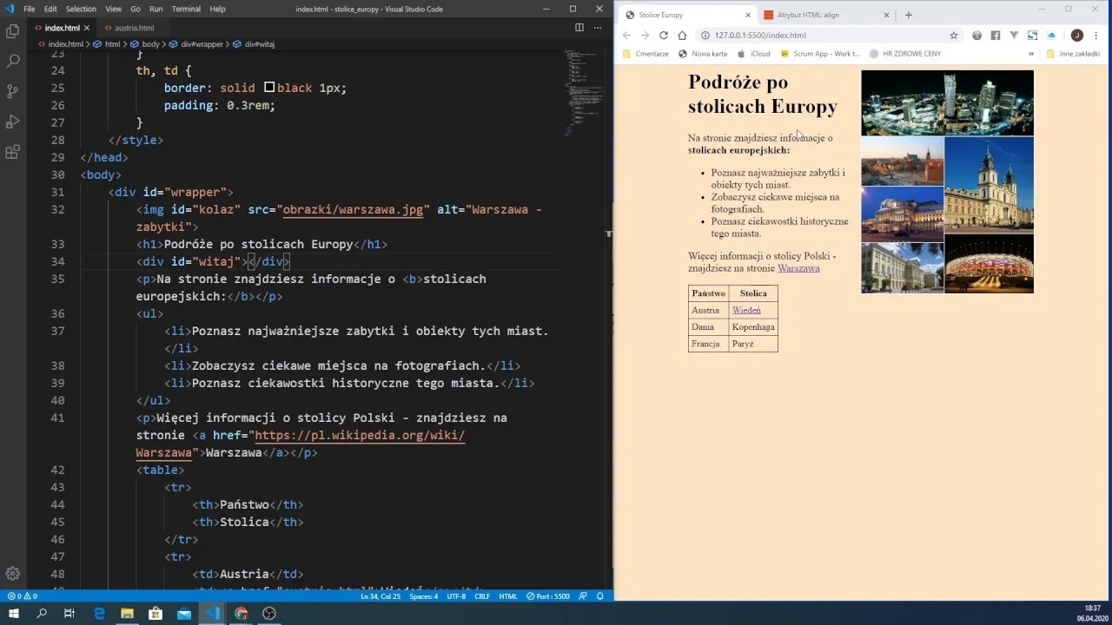Open the Run menu in VS Code

coord(156,9)
